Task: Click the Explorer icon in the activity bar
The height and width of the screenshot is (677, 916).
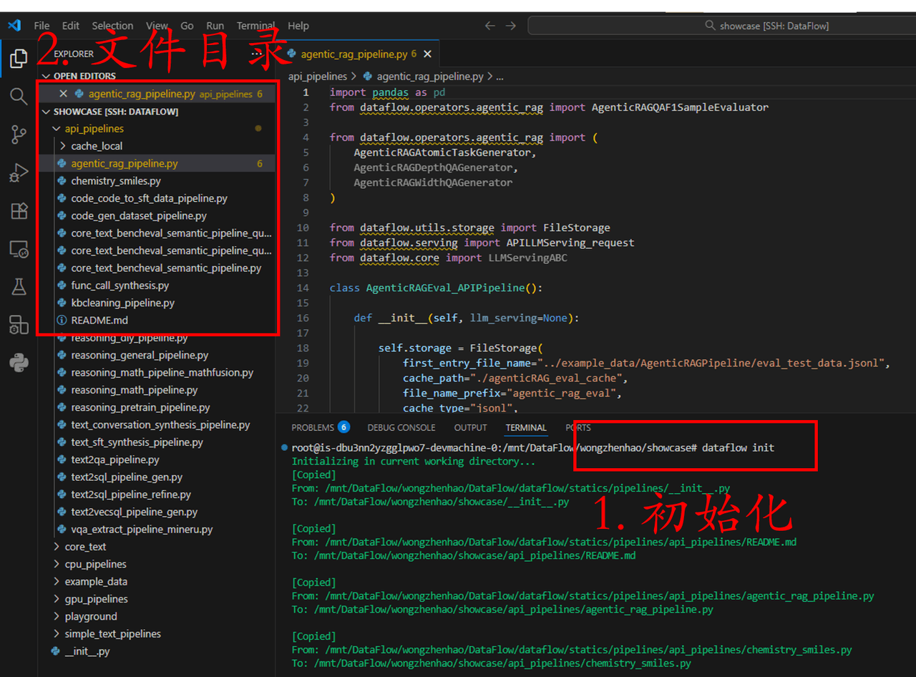Action: (18, 57)
